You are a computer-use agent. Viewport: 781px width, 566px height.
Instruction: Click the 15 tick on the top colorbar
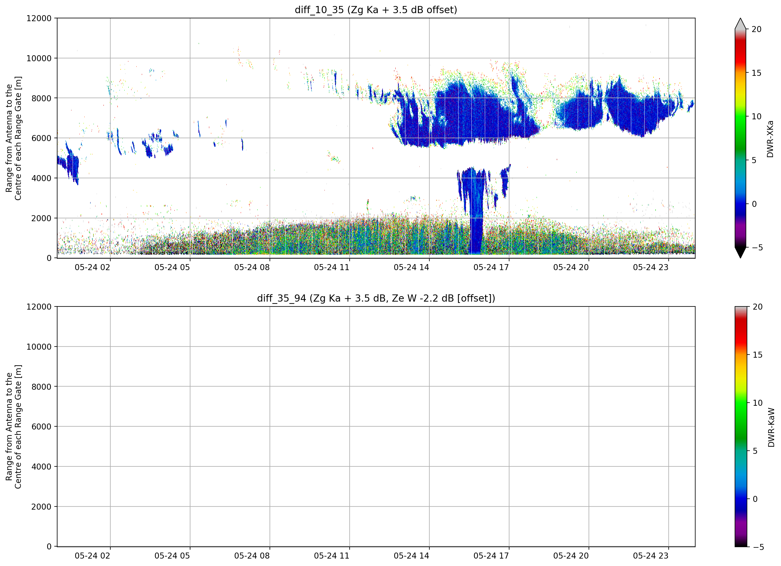coord(756,73)
